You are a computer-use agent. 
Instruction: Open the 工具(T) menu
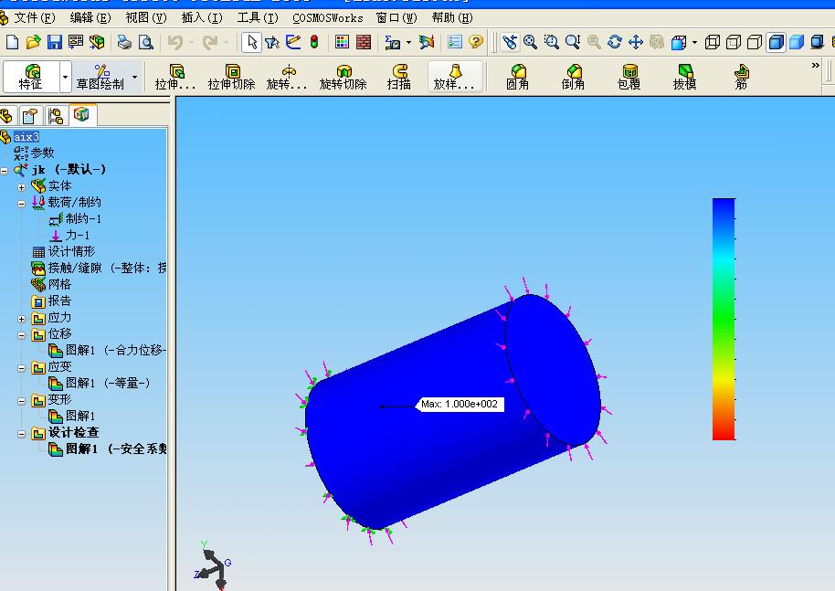tap(258, 18)
